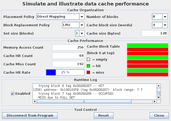Click the Cache Hit Count field
Image resolution: width=171 pixels, height=121 pixels.
tap(68, 56)
